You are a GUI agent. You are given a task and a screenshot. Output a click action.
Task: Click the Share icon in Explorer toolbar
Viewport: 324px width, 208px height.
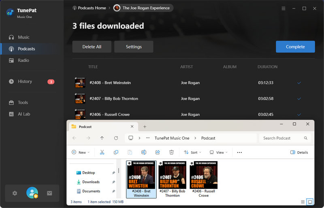pos(158,152)
